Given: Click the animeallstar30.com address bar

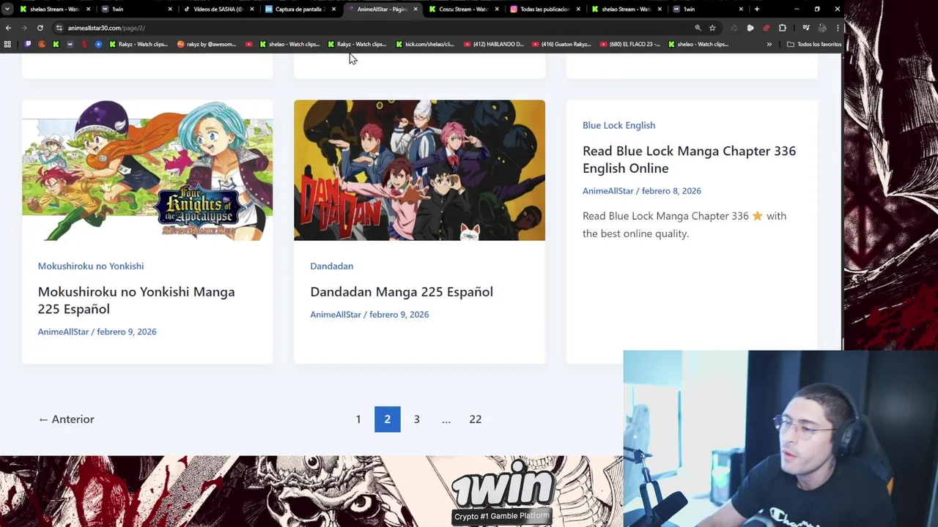Looking at the screenshot, I should (374, 28).
